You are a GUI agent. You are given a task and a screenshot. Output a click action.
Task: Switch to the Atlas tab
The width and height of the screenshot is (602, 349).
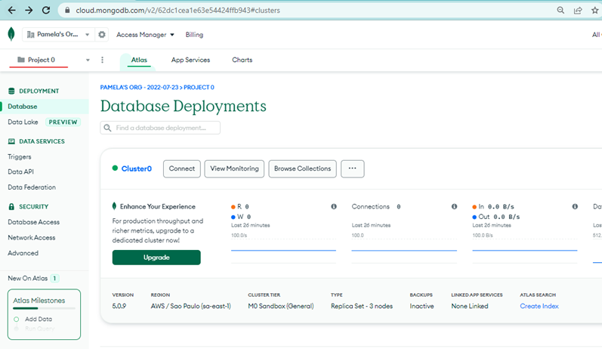[x=139, y=60]
